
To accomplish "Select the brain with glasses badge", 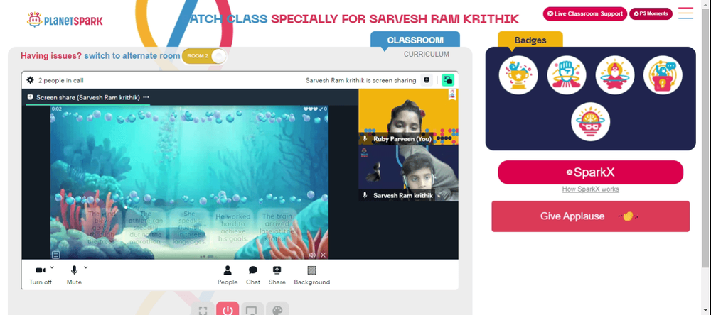I will 590,122.
